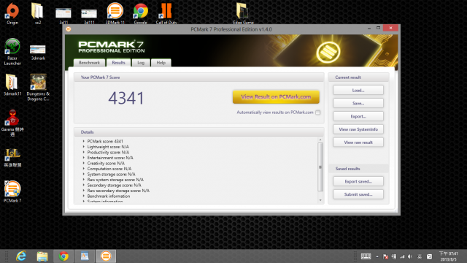467x263 pixels.
Task: Launch Dungeons & Dragons desktop shortcut
Action: coord(38,87)
